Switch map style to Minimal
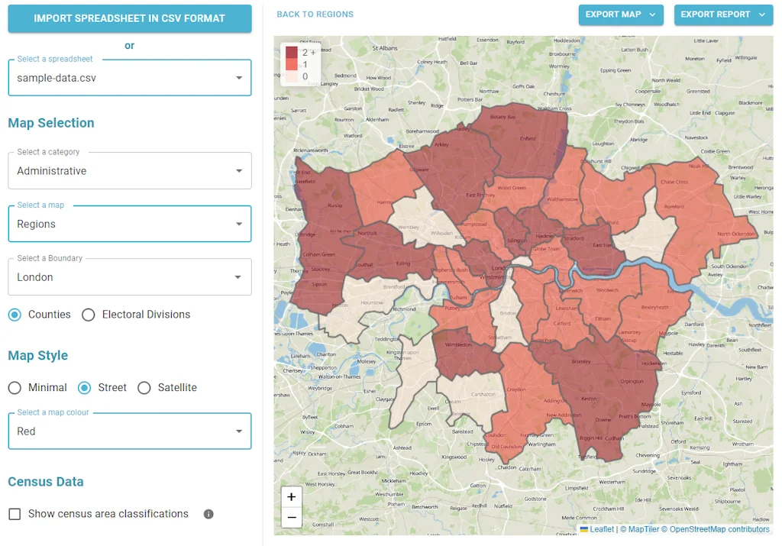Screen dimensions: 782x546 coord(15,388)
